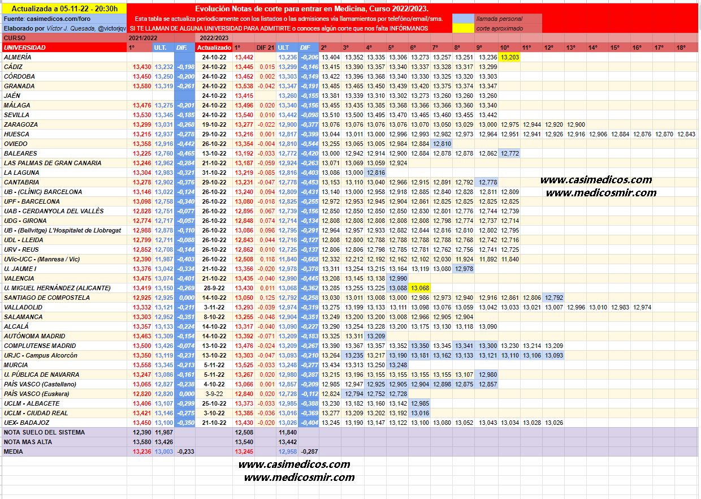Click the 13,540 value in NOTA MAS ALTA row

244,442
